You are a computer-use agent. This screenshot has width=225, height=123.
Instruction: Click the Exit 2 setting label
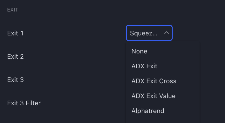15,57
